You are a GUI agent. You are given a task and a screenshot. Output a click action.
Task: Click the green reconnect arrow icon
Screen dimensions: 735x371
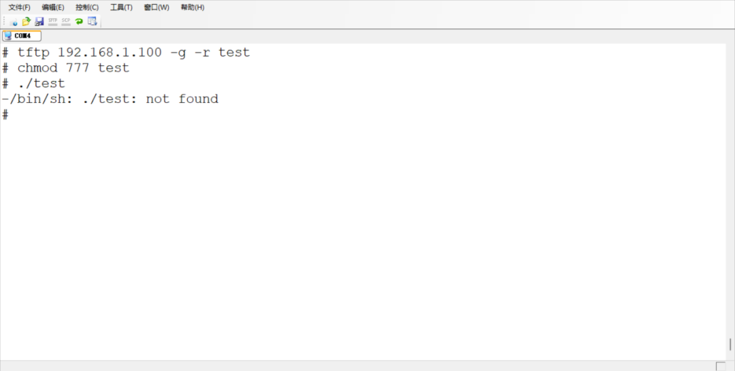click(79, 21)
